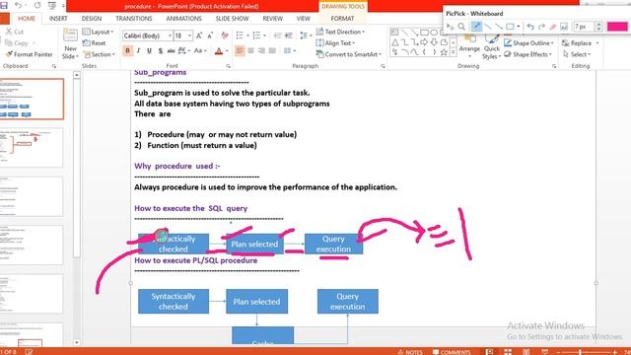
Task: Open Change Case Aa dropdown
Action: point(199,50)
